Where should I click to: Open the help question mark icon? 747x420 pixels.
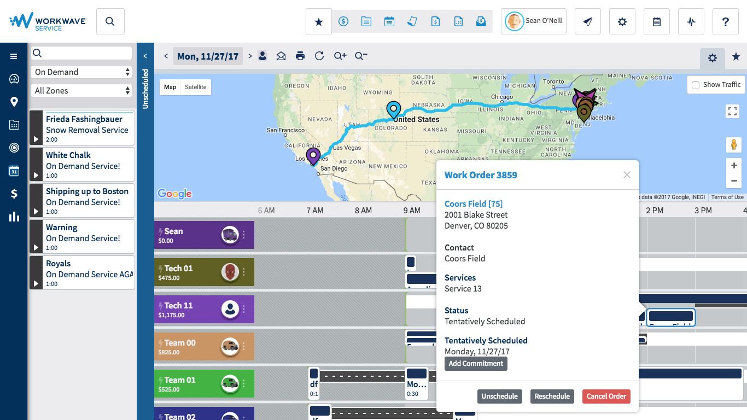(726, 22)
